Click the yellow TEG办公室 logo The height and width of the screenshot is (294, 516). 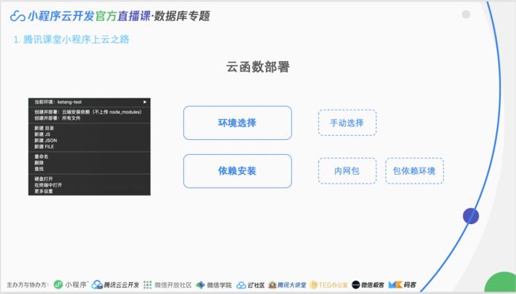click(314, 284)
